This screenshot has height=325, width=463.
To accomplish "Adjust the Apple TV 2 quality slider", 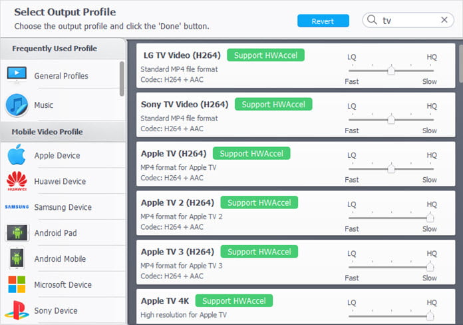I will pos(430,217).
